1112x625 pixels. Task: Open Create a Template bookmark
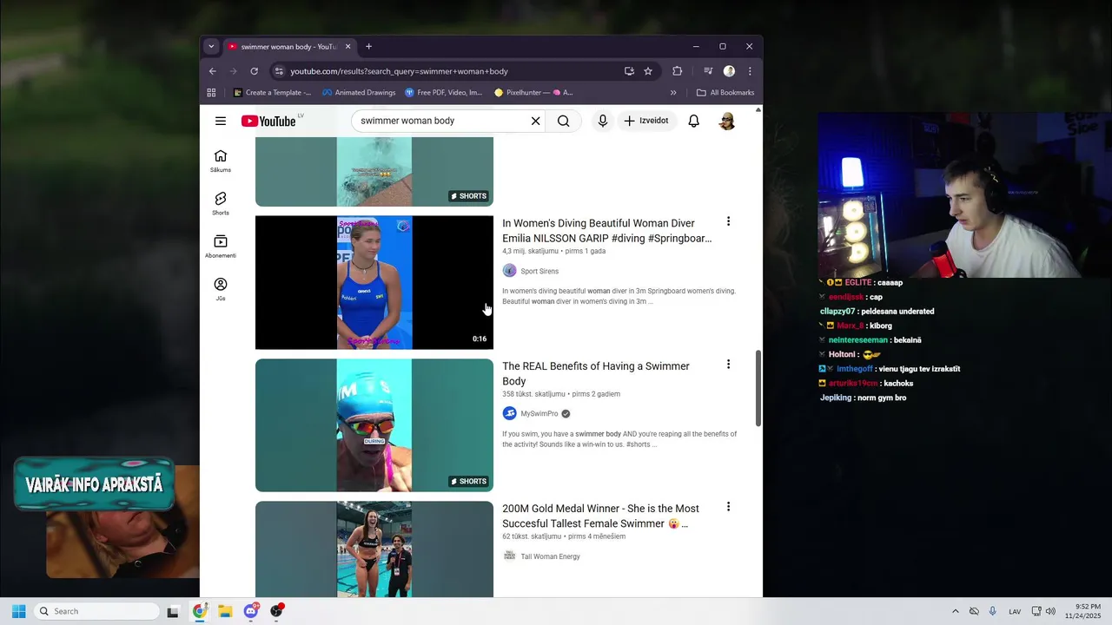[x=273, y=92]
